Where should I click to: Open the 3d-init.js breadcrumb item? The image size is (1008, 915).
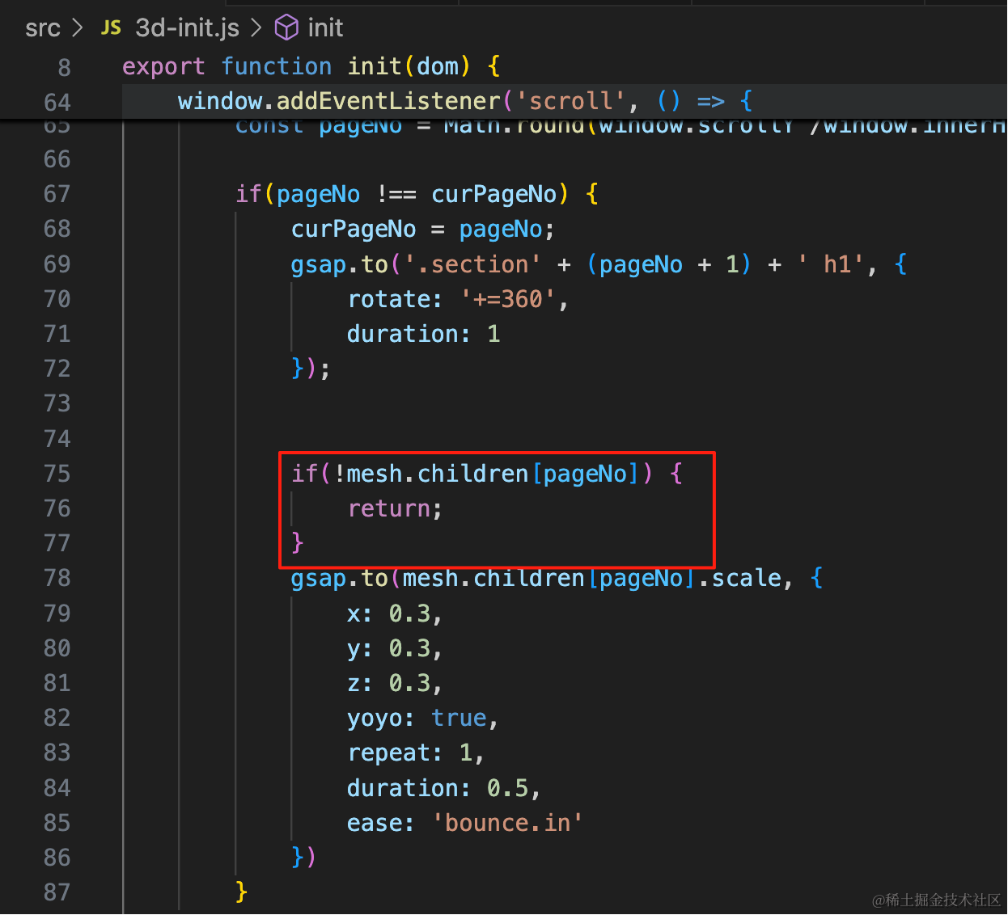187,28
